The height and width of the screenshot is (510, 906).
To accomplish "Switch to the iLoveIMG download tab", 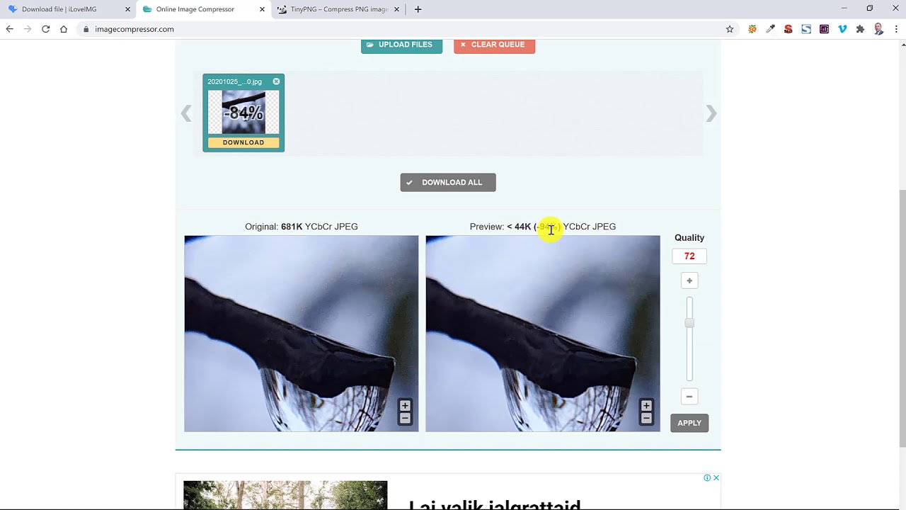I will (x=64, y=9).
